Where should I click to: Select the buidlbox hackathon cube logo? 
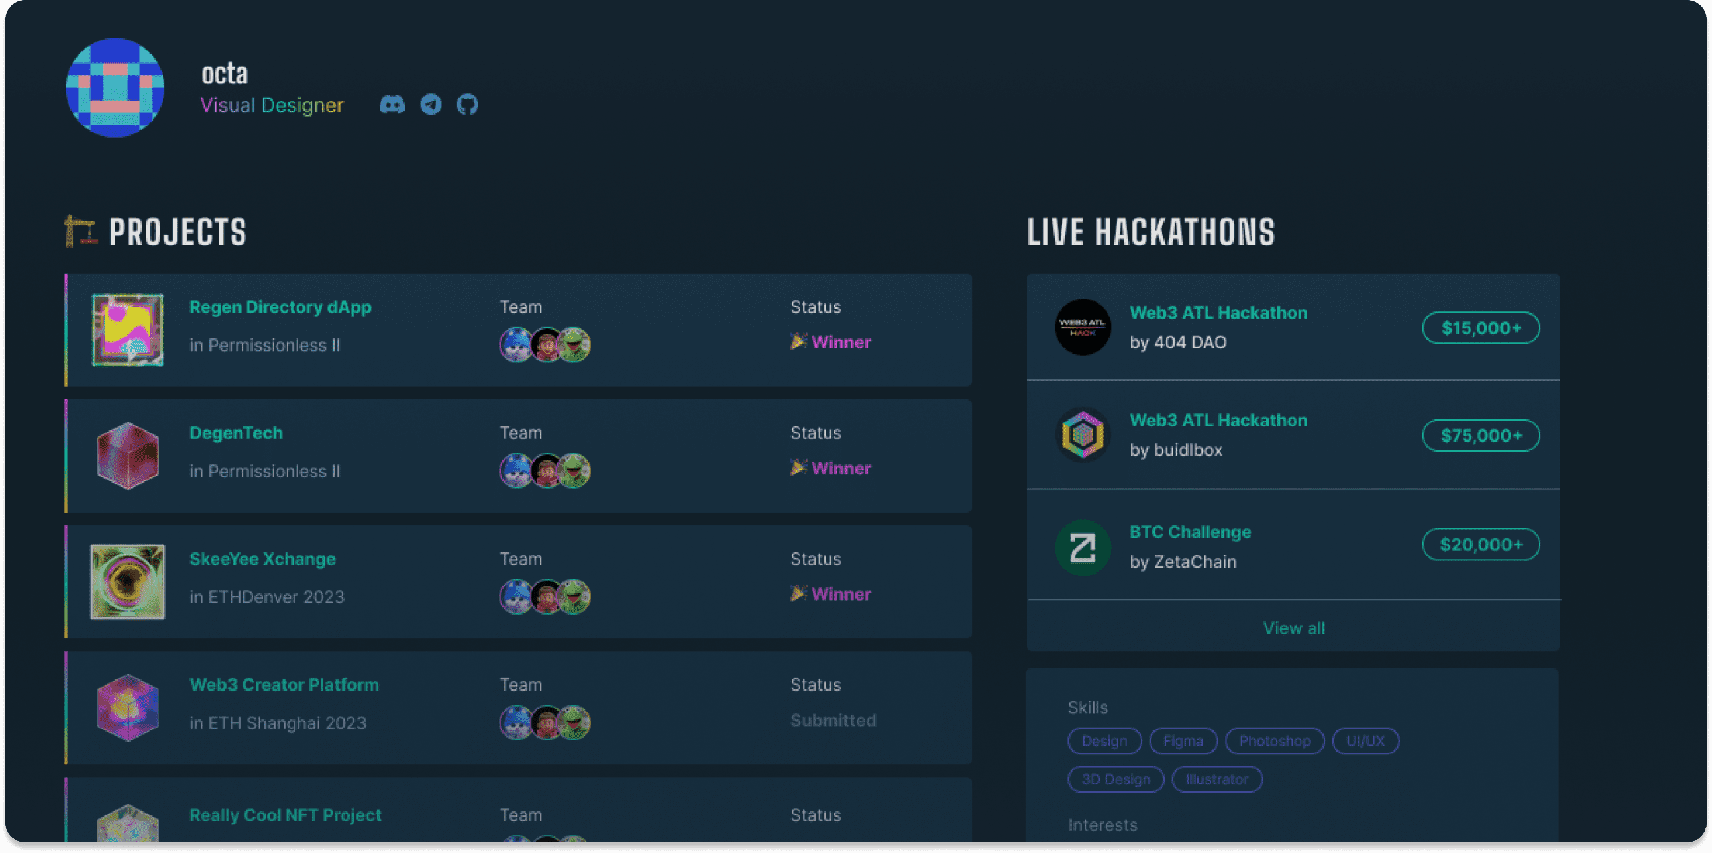[1083, 435]
